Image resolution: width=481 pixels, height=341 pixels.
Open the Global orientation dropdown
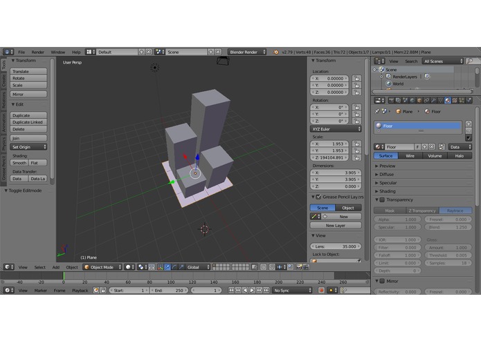[x=198, y=267]
